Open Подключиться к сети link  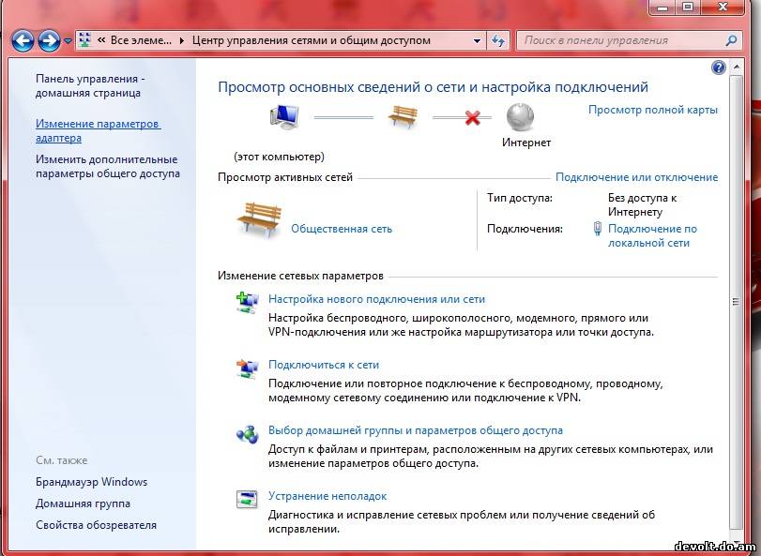[x=324, y=365]
